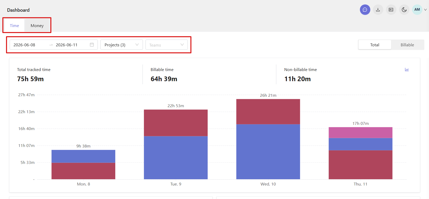Click the pink segment of Thu, 11 bar
The image size is (429, 199).
(x=360, y=133)
